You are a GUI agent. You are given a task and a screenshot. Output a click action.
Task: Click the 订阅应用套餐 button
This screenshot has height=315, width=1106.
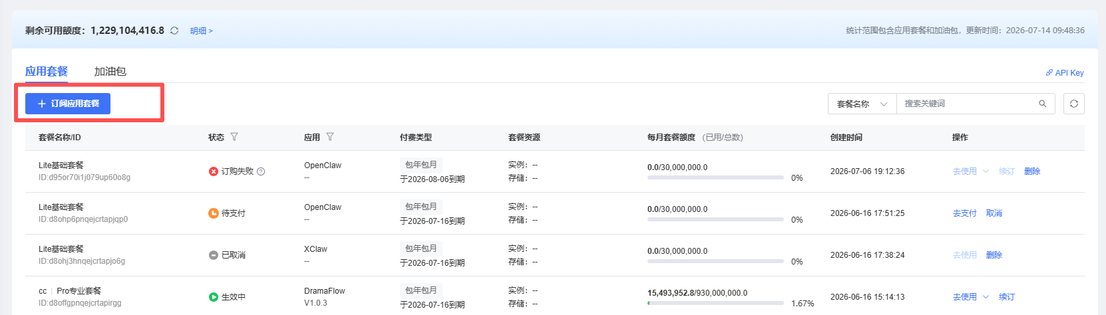point(68,104)
